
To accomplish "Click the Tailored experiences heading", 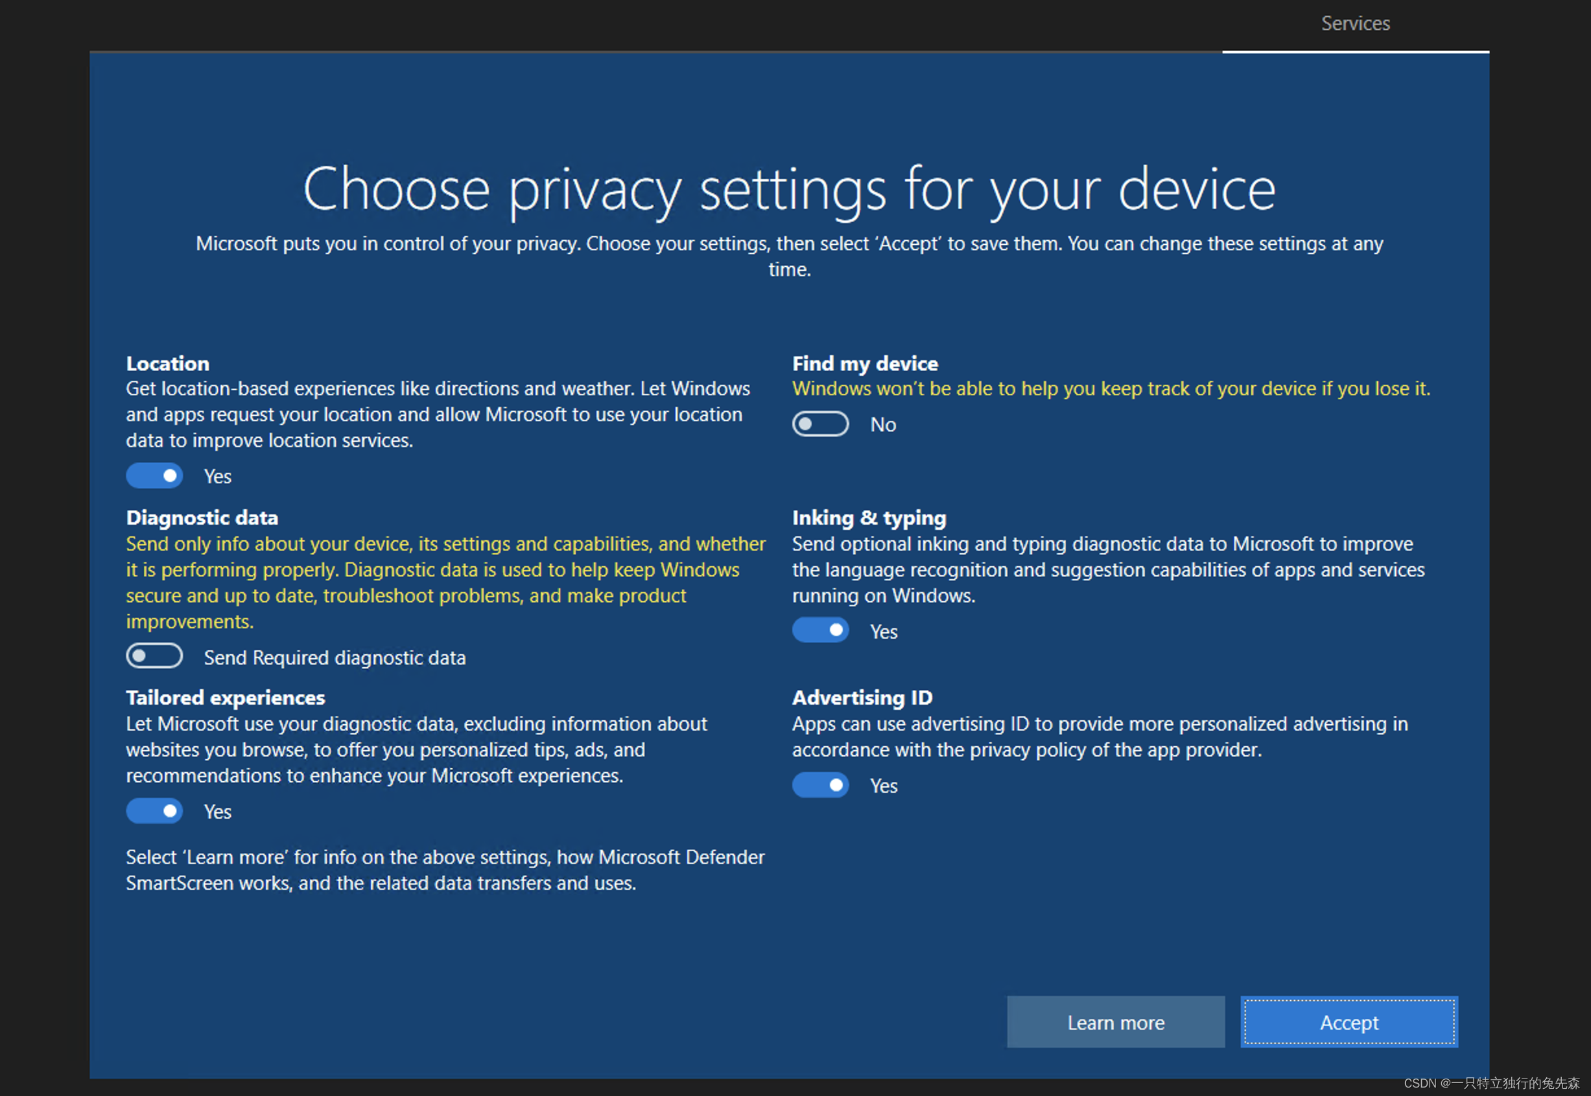I will (x=226, y=698).
